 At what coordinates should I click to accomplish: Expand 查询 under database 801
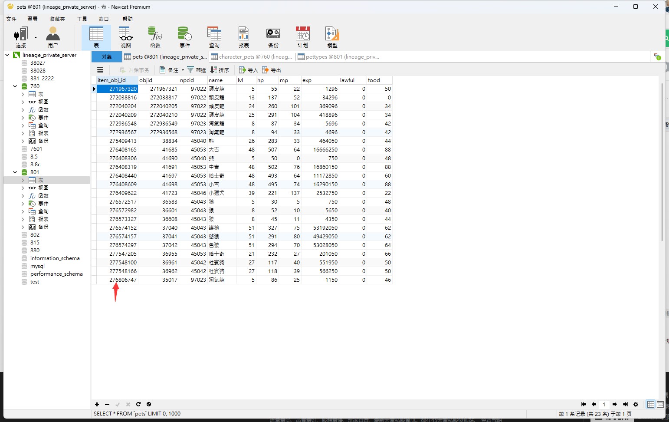pos(23,211)
